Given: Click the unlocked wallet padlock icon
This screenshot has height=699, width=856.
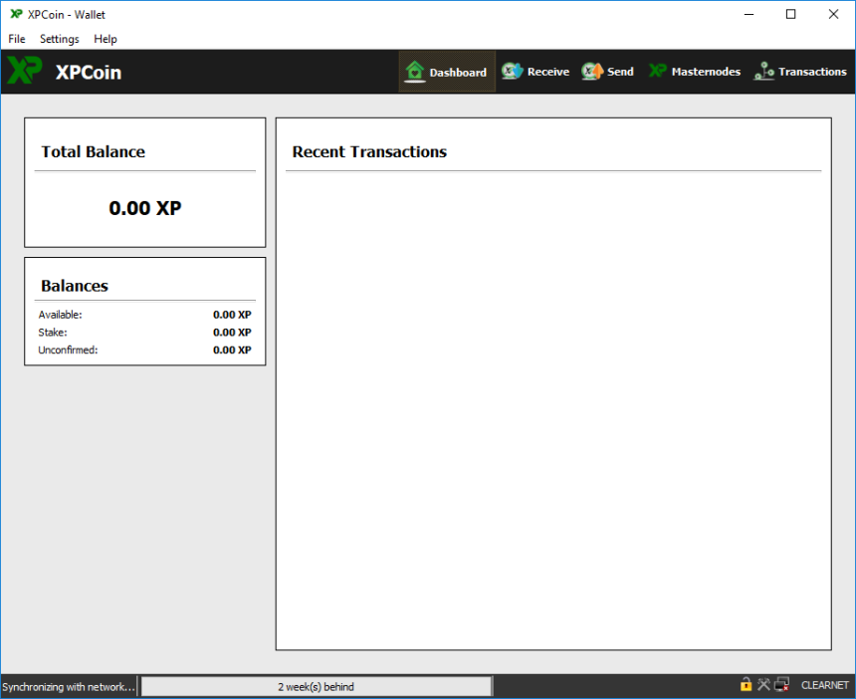Looking at the screenshot, I should click(x=746, y=684).
